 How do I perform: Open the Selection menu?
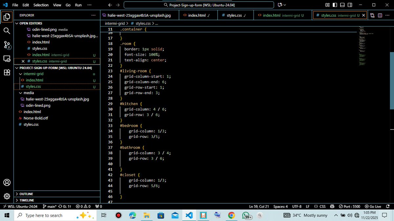[41, 5]
